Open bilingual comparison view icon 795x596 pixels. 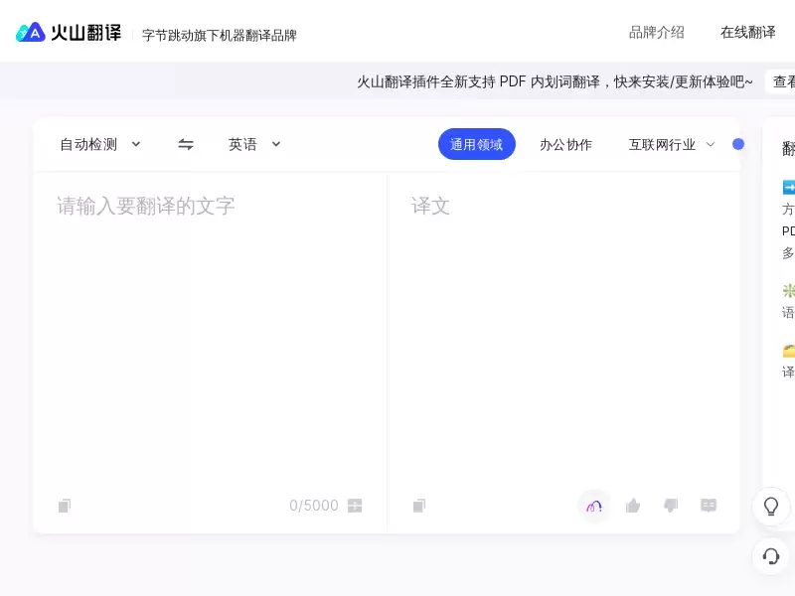click(x=709, y=506)
